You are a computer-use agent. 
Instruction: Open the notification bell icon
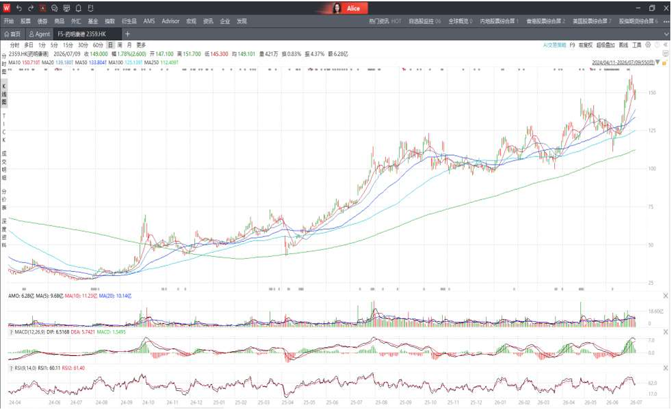79,8
